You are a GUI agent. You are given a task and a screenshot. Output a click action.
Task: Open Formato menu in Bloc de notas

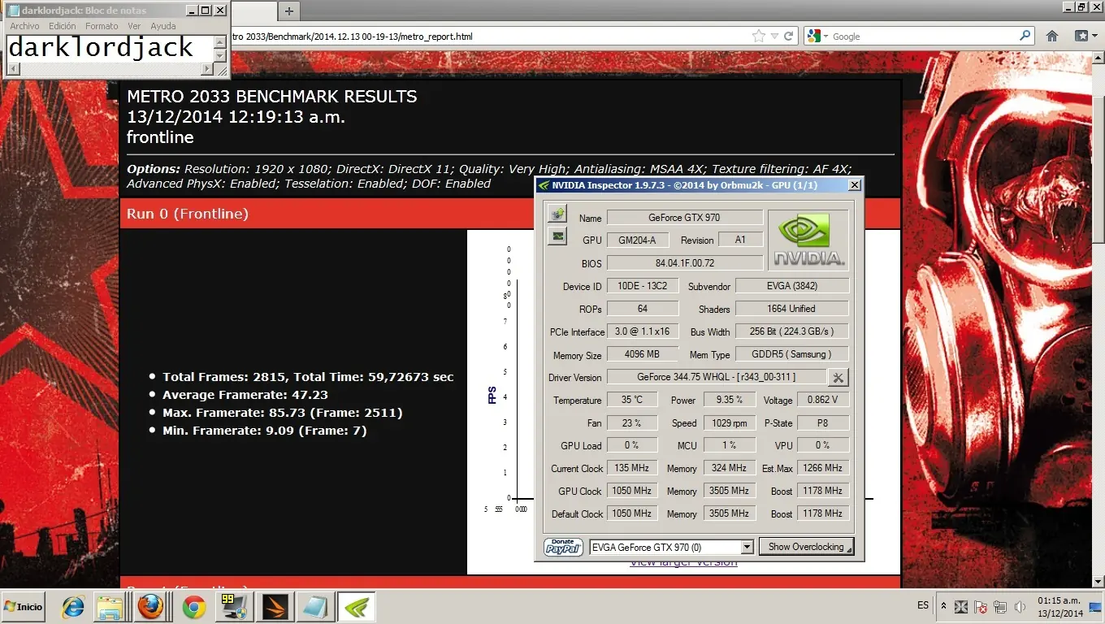pyautogui.click(x=102, y=26)
